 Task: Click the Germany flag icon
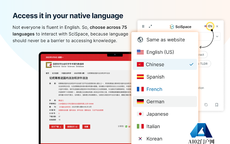pos(140,102)
